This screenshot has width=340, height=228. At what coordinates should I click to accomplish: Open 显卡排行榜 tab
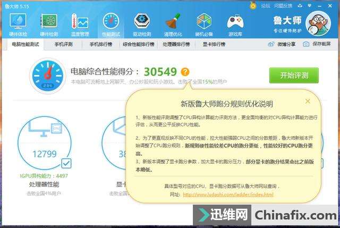[x=214, y=44]
